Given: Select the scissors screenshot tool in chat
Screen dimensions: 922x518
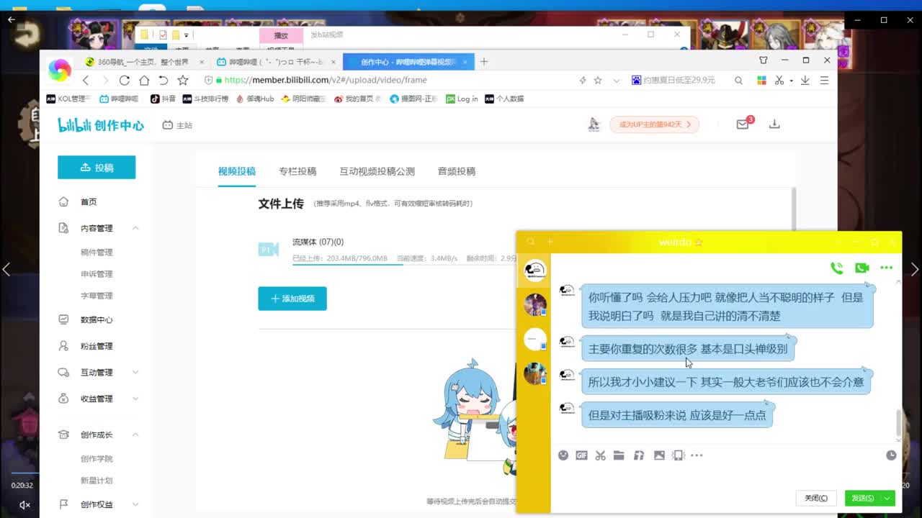Looking at the screenshot, I should point(601,455).
